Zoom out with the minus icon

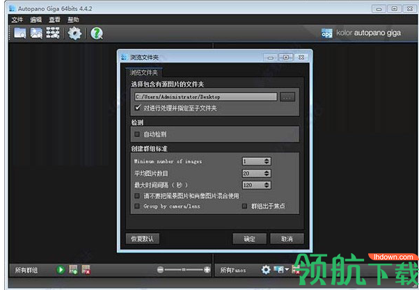coord(160,270)
